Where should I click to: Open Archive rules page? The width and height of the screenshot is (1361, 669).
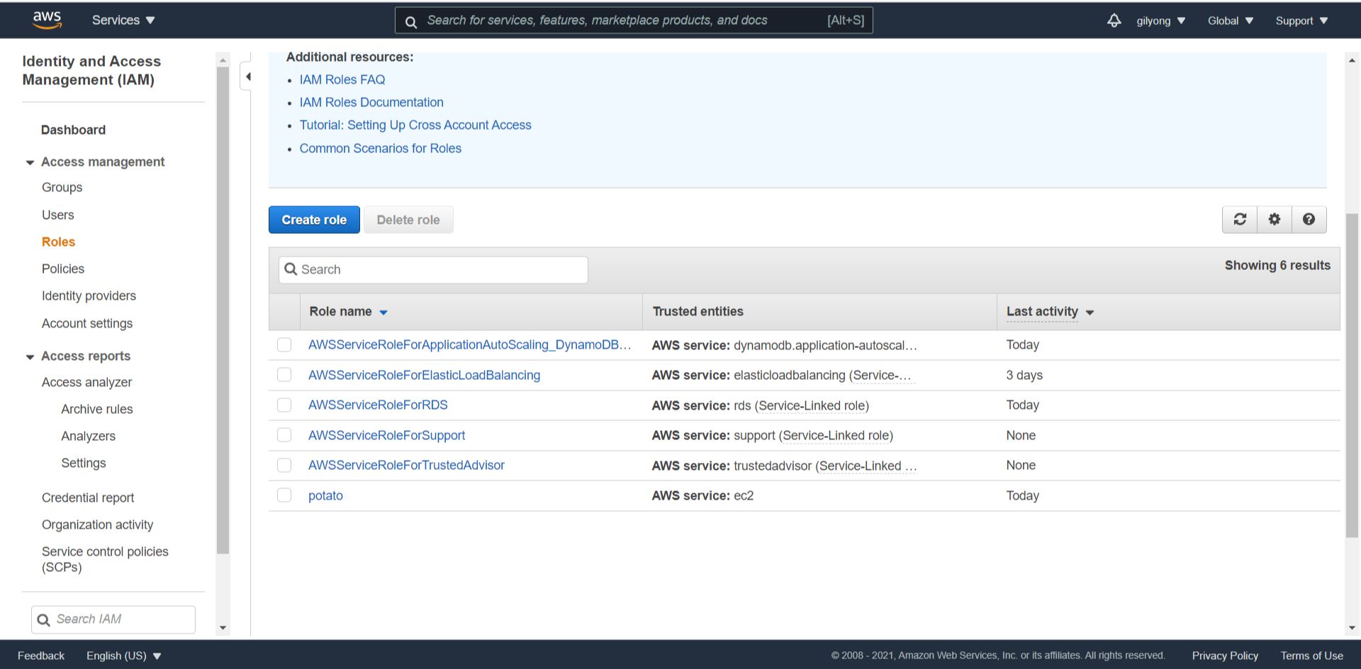(x=97, y=409)
